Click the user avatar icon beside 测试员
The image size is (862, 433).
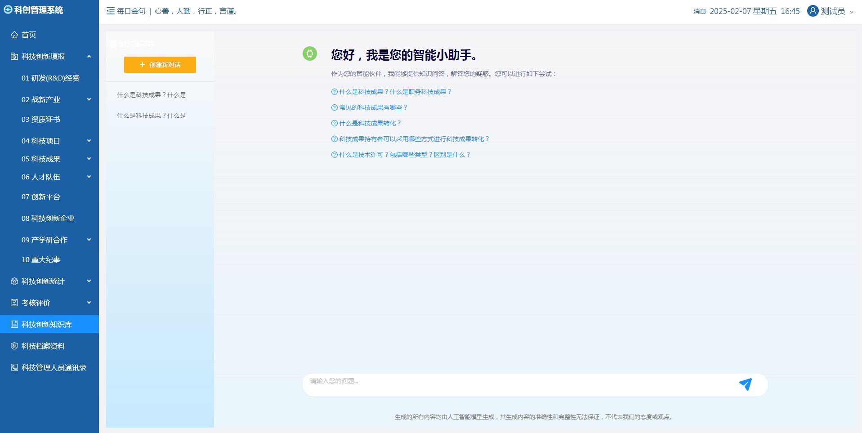coord(813,11)
